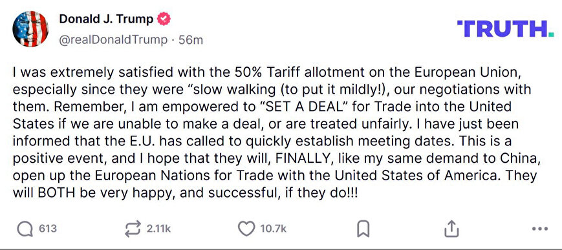Open the American flag profile avatar
The width and height of the screenshot is (562, 250).
30,28
